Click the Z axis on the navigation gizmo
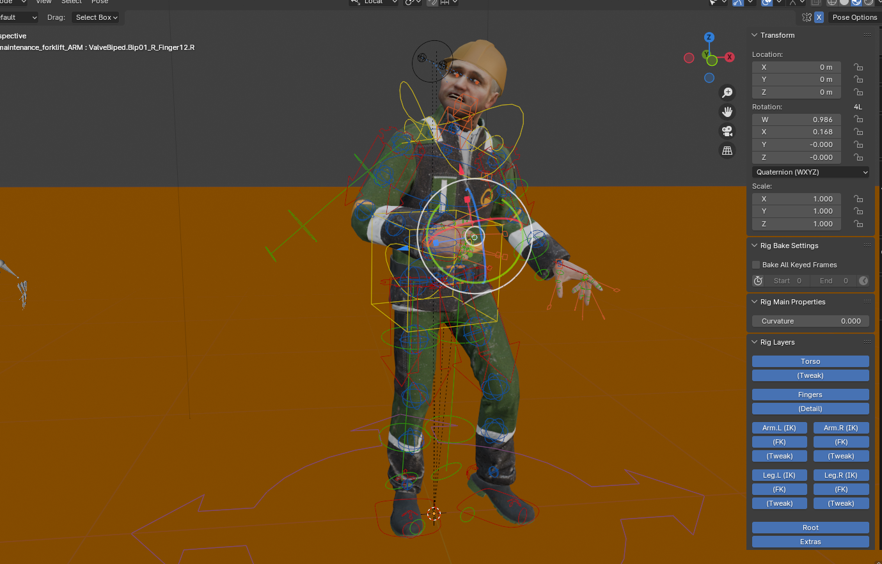This screenshot has height=564, width=882. [x=709, y=37]
